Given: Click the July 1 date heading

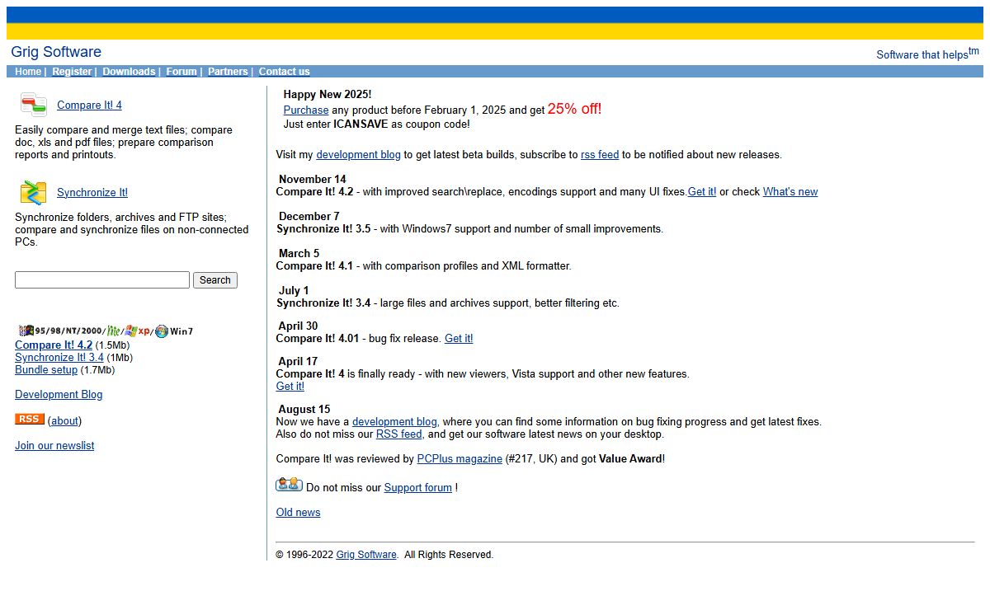Looking at the screenshot, I should coord(294,291).
